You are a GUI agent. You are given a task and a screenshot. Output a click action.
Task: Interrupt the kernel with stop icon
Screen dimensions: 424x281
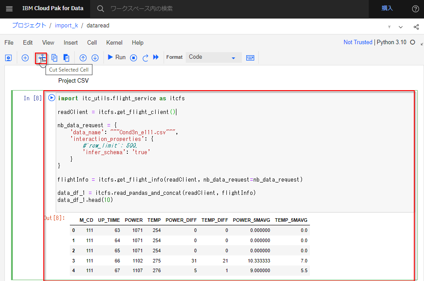[134, 58]
